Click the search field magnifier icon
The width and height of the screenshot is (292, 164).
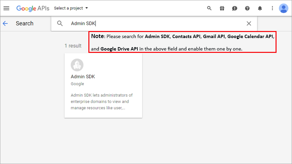(60, 23)
